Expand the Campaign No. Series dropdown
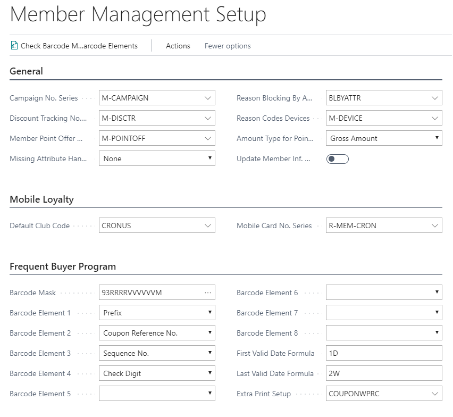 [208, 98]
